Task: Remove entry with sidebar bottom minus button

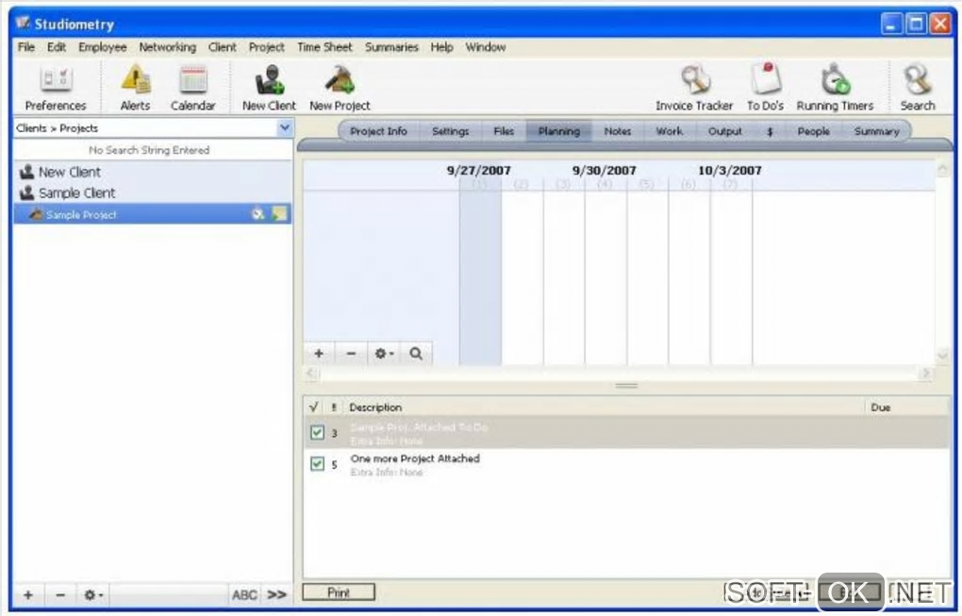Action: (60, 594)
